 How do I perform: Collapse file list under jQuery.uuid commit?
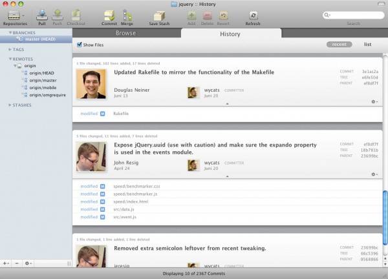click(228, 177)
